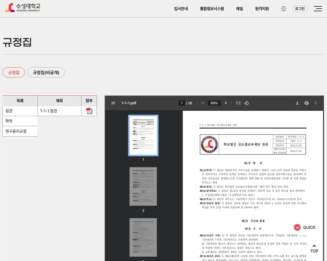
Task: Select page 2 thumbnail in the sidebar
Action: pyautogui.click(x=143, y=186)
